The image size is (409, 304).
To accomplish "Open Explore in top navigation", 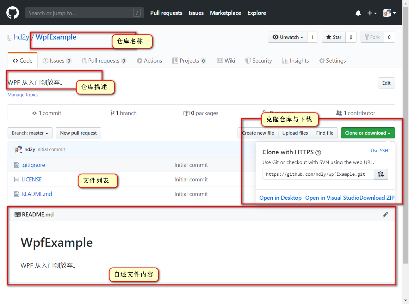I will (x=257, y=13).
